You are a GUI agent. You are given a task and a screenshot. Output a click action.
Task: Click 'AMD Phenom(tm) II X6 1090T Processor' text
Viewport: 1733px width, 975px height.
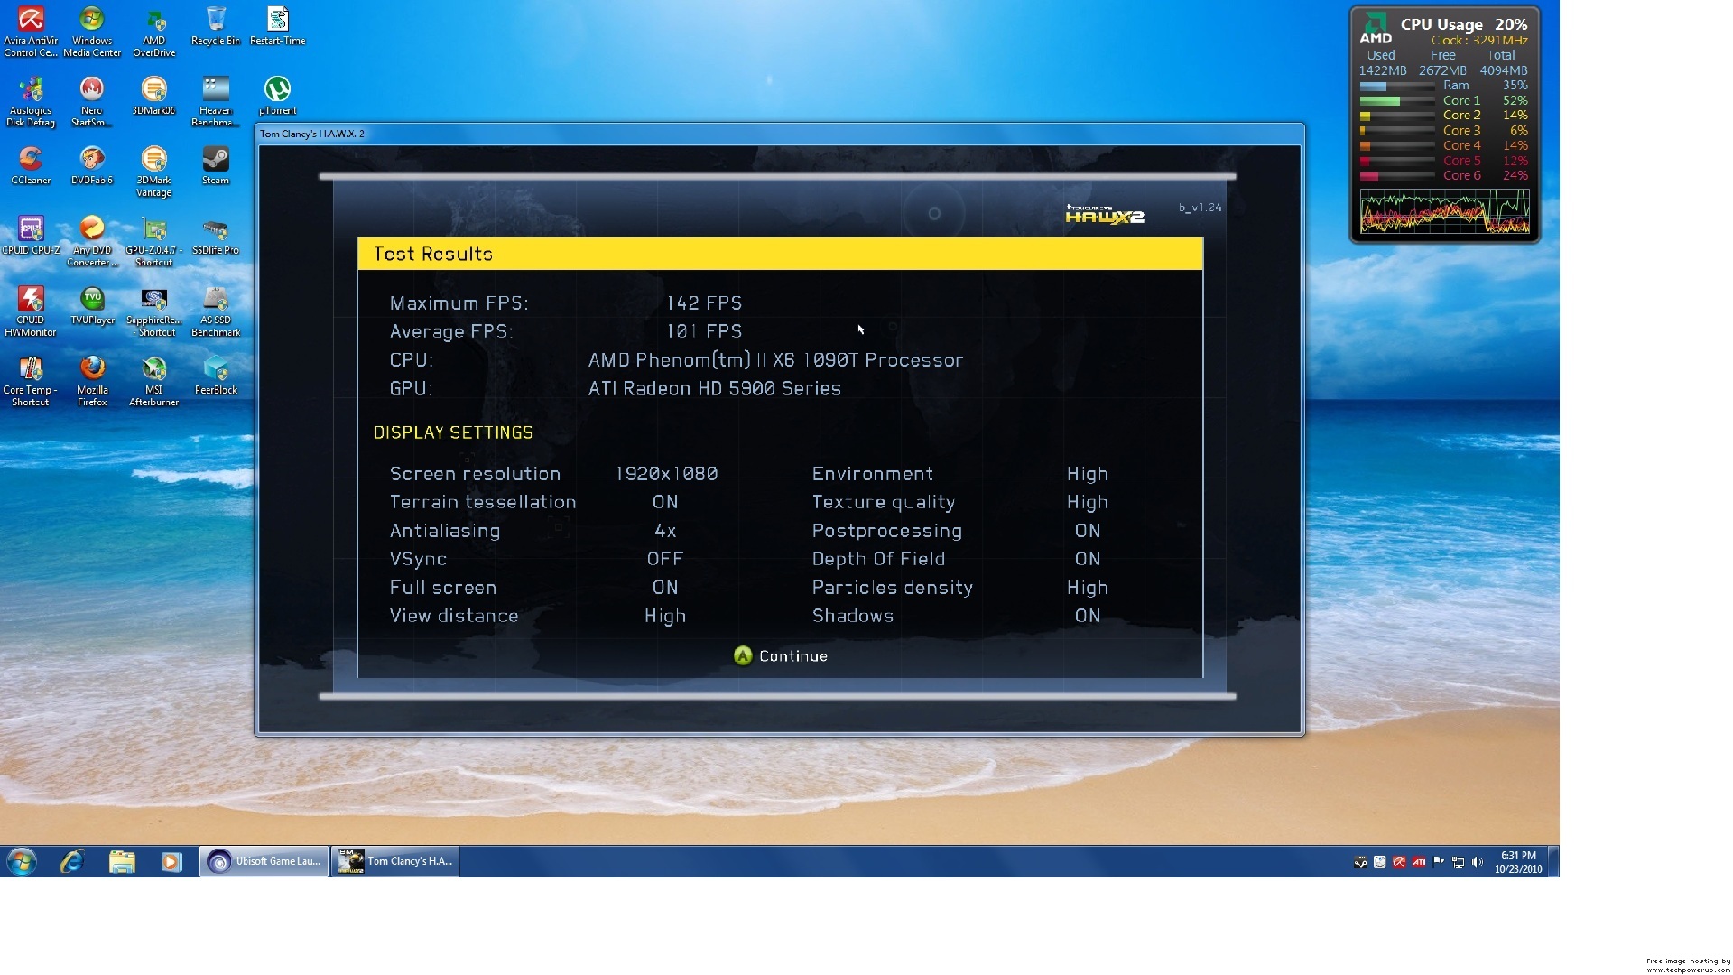pos(776,360)
